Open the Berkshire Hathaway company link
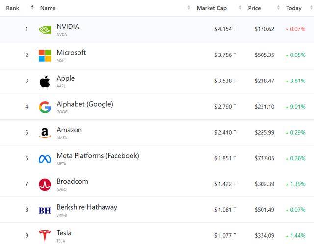 [x=87, y=207]
